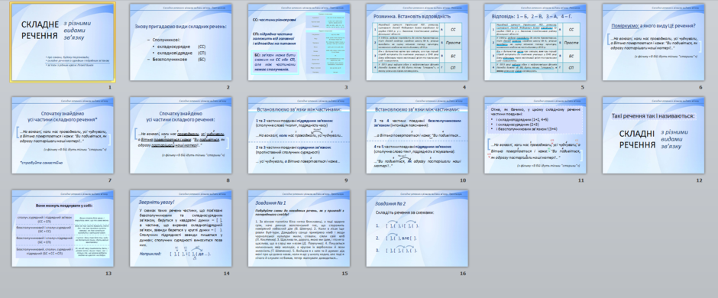Screen dimensions: 718x298
Task: Select slide 5 Відповідь: 1–Б, 2–В, 3–А, 4–Г
Action: 535,42
